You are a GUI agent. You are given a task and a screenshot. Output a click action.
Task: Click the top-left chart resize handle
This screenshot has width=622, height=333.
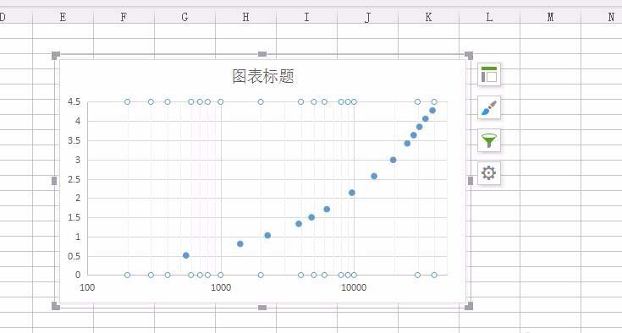[56, 56]
